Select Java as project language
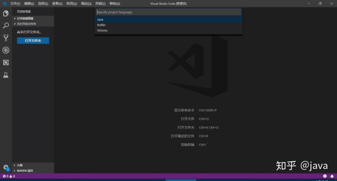Viewport: 337px width, 181px height. pyautogui.click(x=168, y=20)
